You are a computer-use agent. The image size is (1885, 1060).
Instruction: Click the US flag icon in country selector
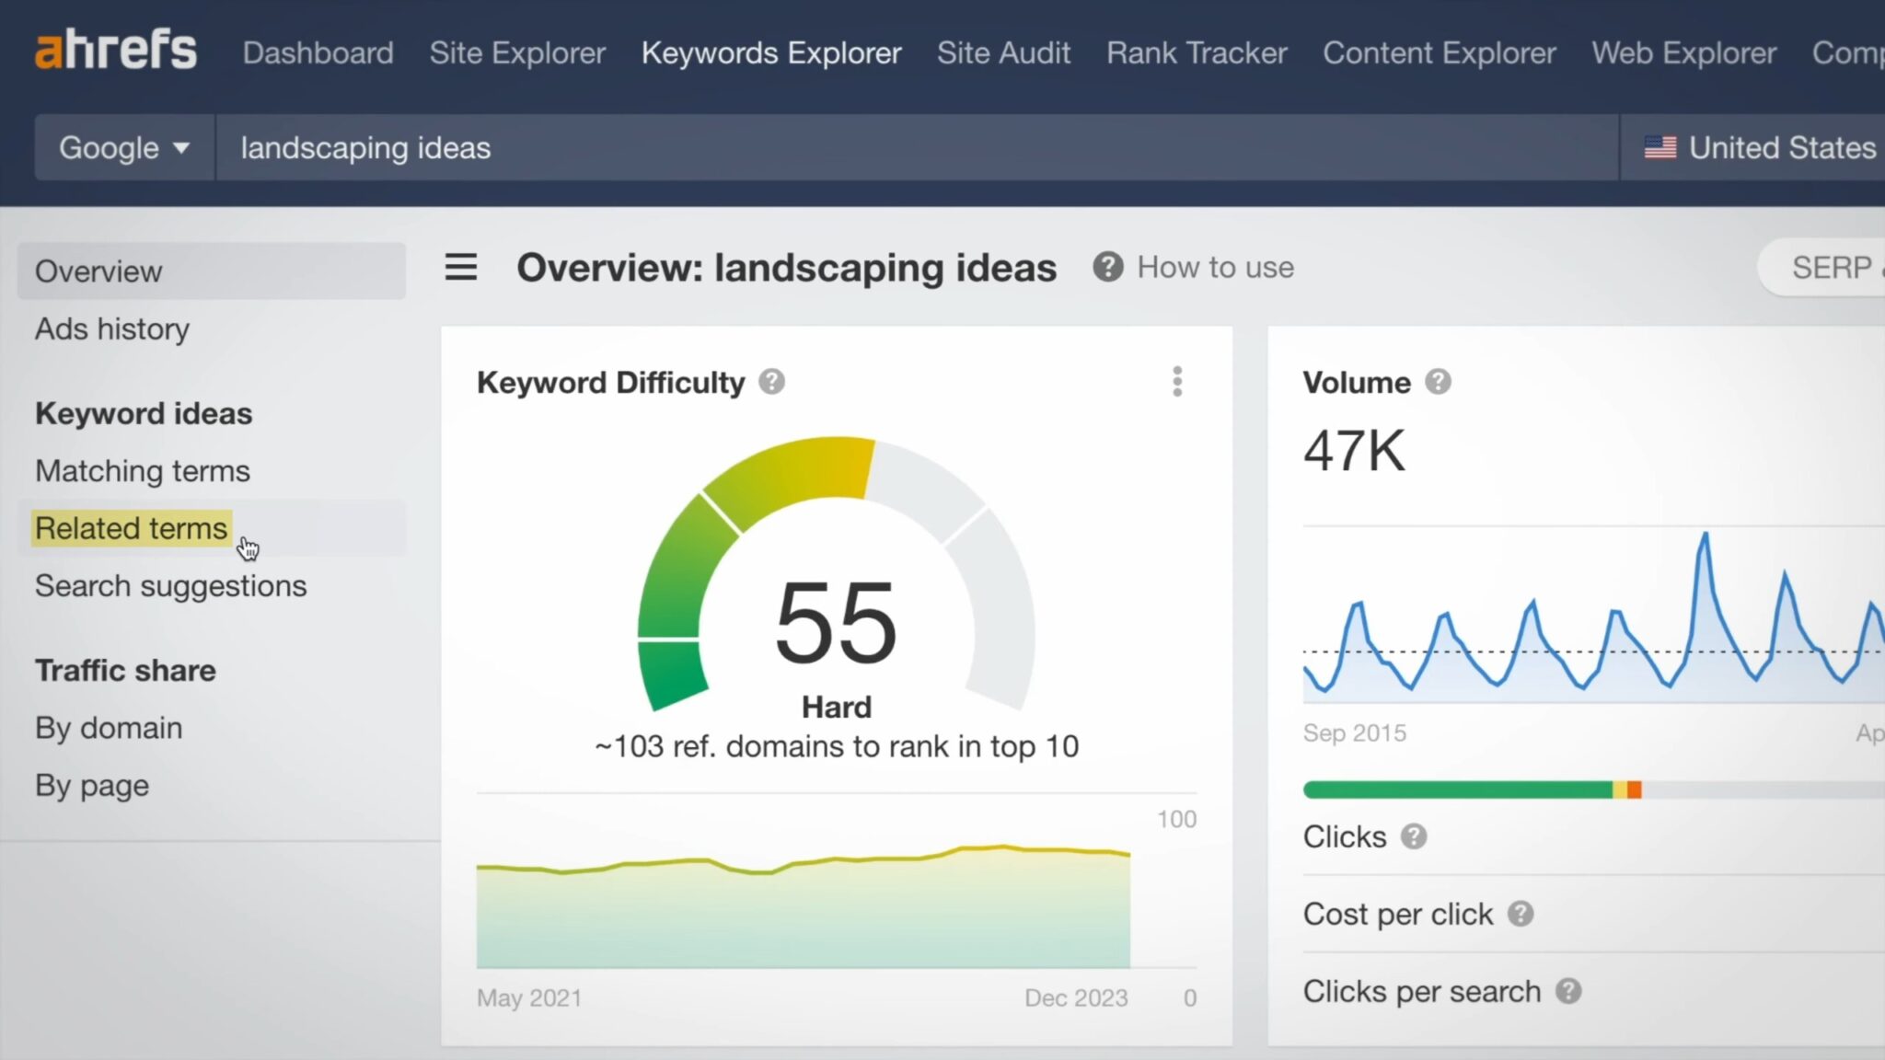point(1660,147)
